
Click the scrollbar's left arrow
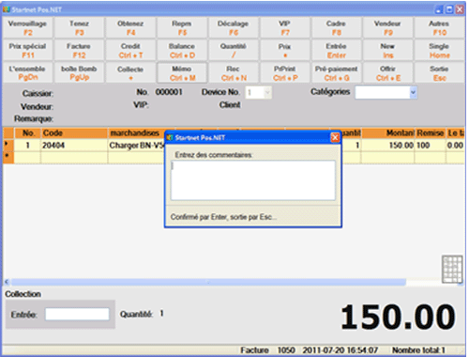[x=7, y=282]
